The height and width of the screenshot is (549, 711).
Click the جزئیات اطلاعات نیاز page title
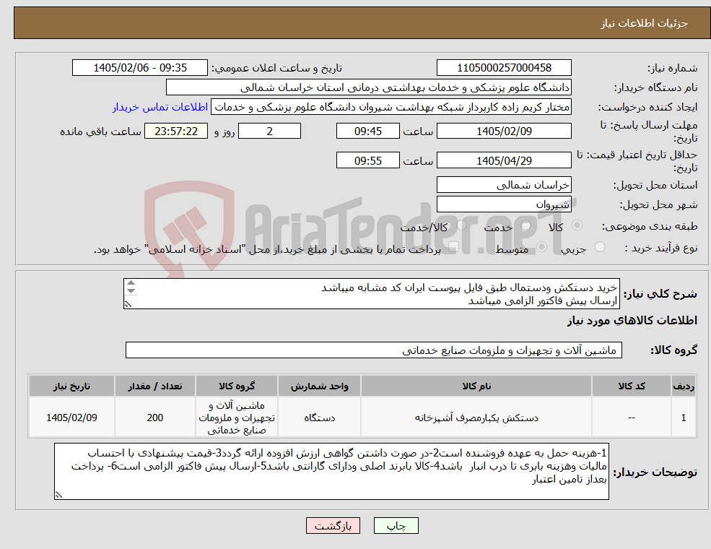[645, 23]
